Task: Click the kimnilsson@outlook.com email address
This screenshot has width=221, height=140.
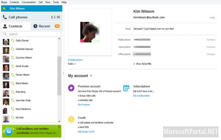Action: [149, 17]
